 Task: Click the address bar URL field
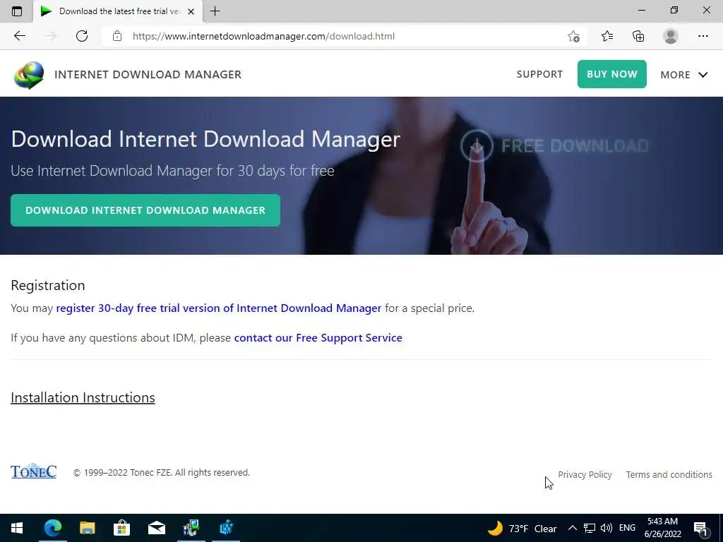(342, 36)
